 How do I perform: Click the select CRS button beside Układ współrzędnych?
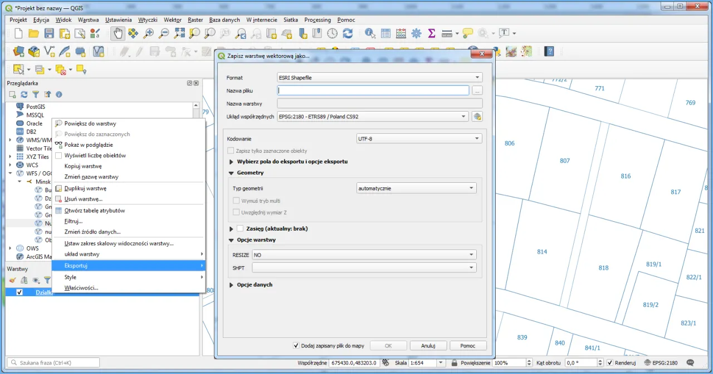pos(477,117)
